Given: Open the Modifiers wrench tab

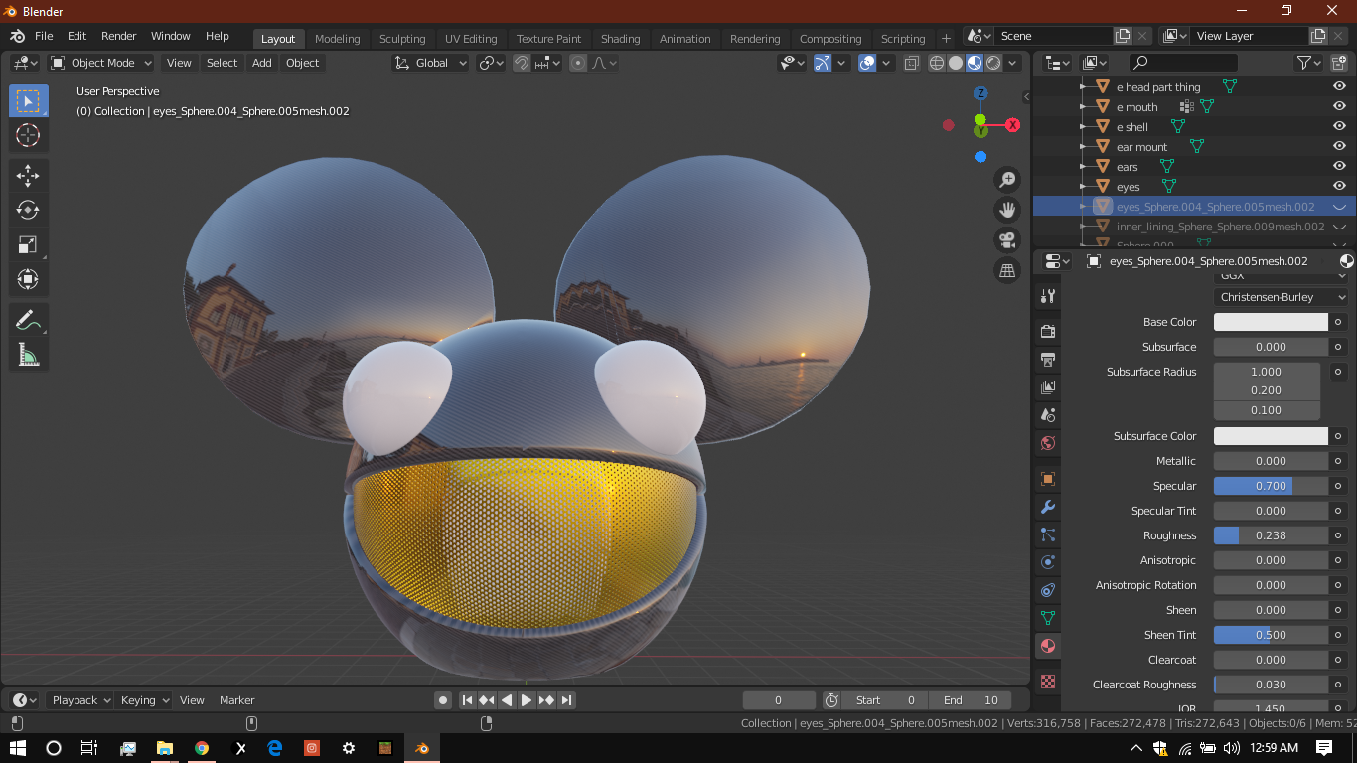Looking at the screenshot, I should click(x=1047, y=507).
